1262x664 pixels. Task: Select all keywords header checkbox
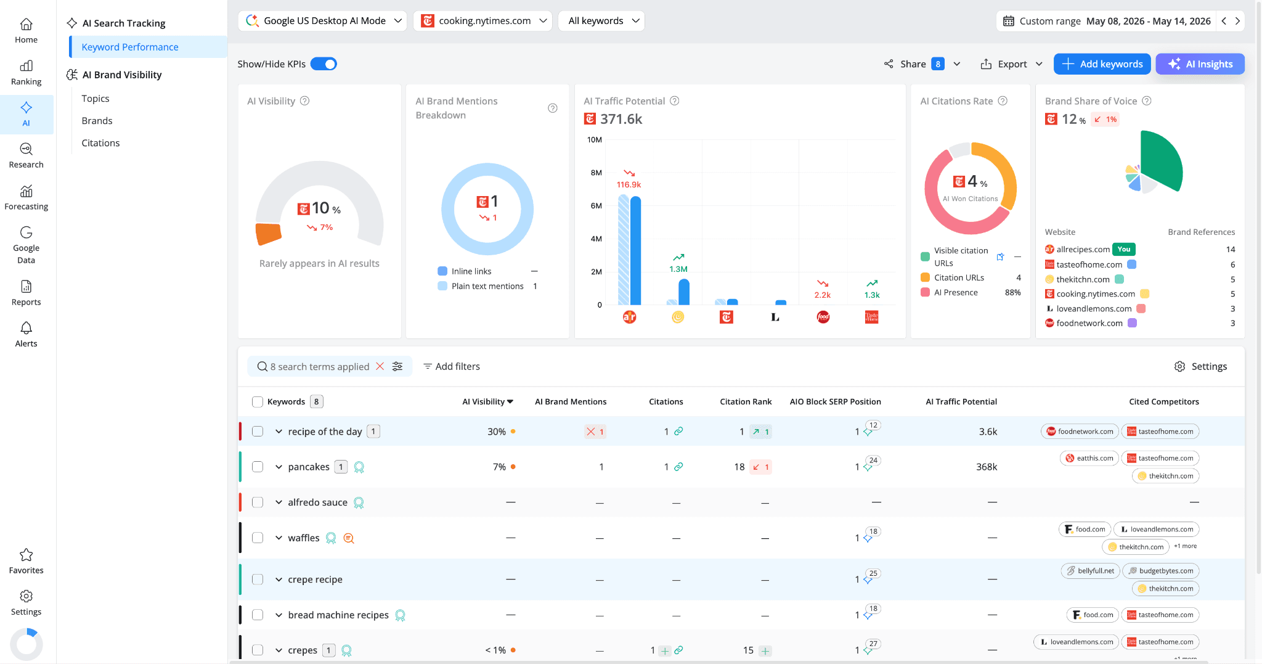tap(258, 402)
